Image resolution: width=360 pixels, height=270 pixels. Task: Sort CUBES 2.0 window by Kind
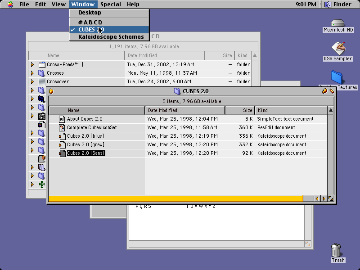[291, 110]
